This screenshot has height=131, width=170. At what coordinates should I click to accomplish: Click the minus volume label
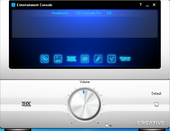pyautogui.click(x=72, y=123)
